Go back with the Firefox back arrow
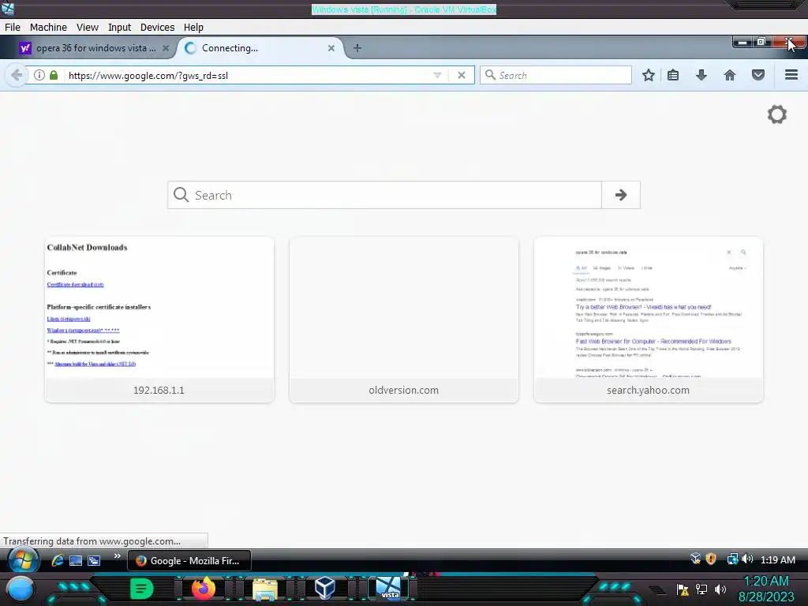The image size is (808, 606). [x=17, y=75]
